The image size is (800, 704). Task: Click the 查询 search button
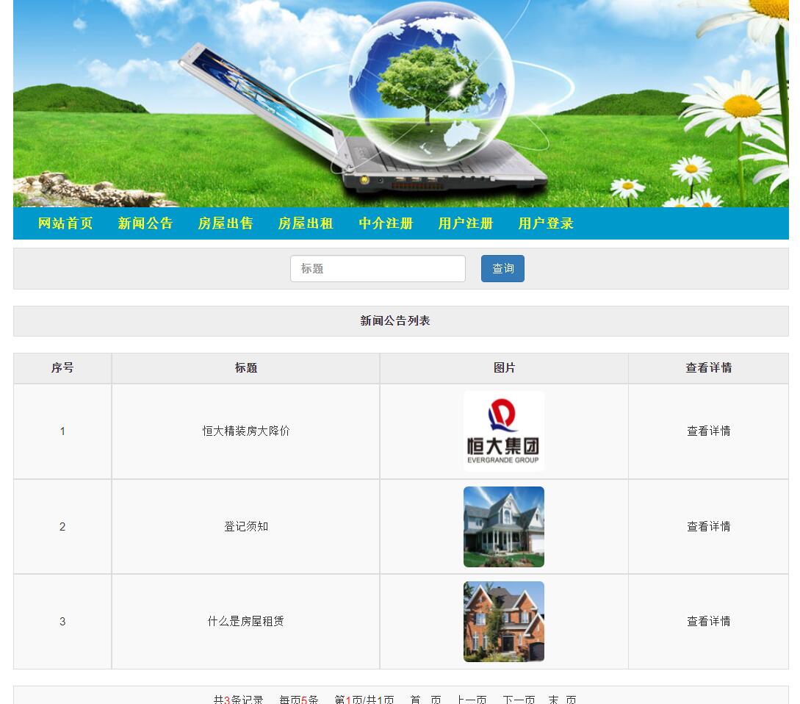[502, 268]
